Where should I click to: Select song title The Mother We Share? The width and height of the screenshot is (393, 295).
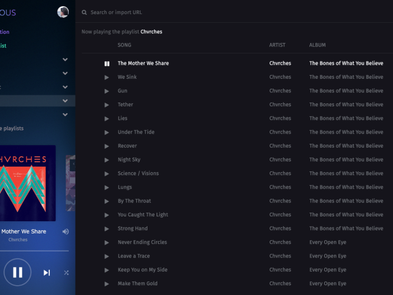(143, 63)
